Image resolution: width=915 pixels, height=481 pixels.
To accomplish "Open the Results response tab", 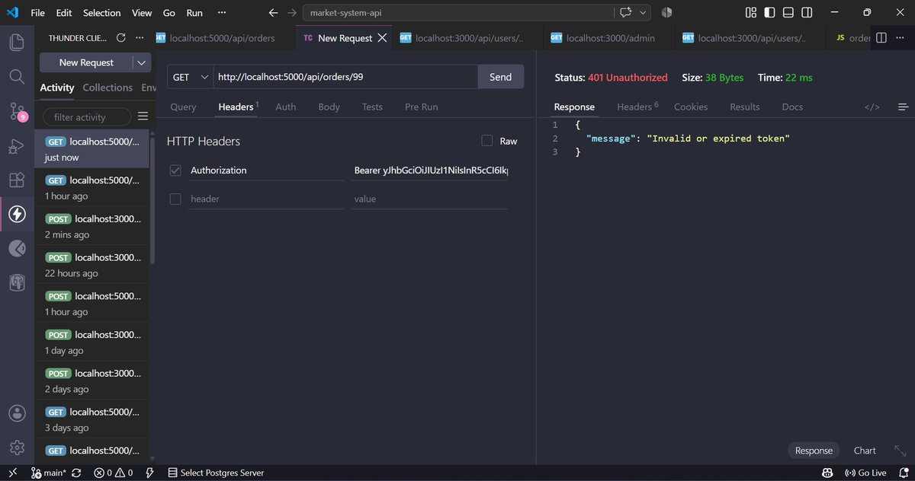I will tap(744, 107).
